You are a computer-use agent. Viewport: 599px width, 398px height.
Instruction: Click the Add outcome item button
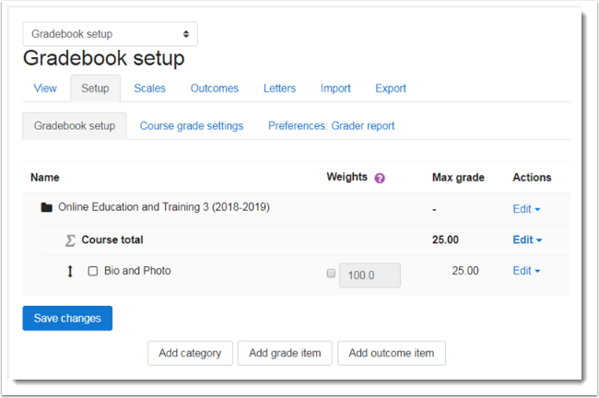tap(392, 353)
